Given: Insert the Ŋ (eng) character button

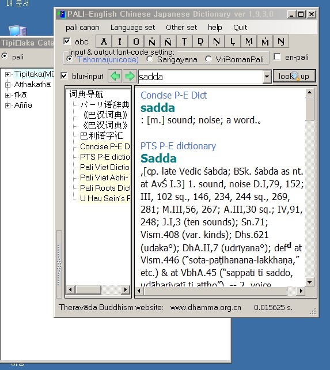Looking at the screenshot, I should [281, 41].
